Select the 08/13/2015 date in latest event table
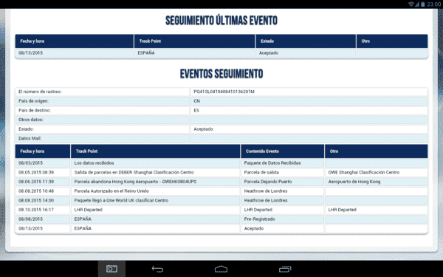The width and height of the screenshot is (443, 277). click(x=30, y=53)
